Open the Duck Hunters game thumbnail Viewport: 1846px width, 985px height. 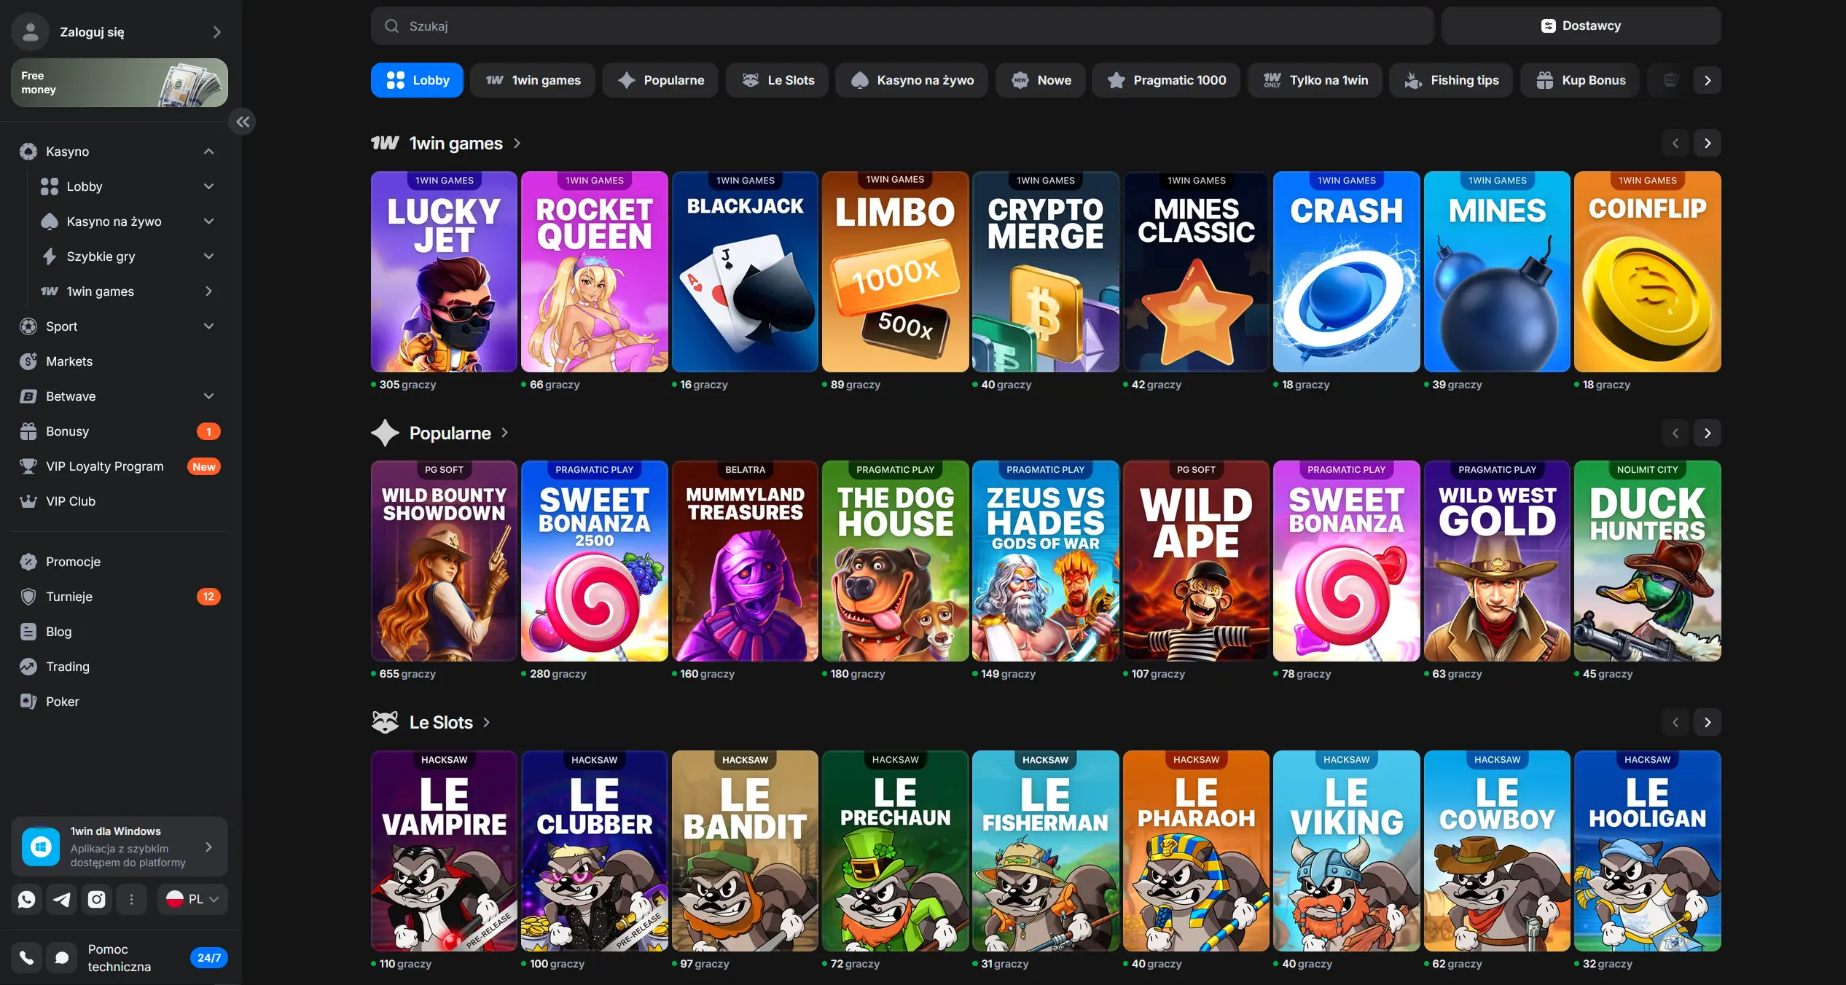click(x=1647, y=561)
